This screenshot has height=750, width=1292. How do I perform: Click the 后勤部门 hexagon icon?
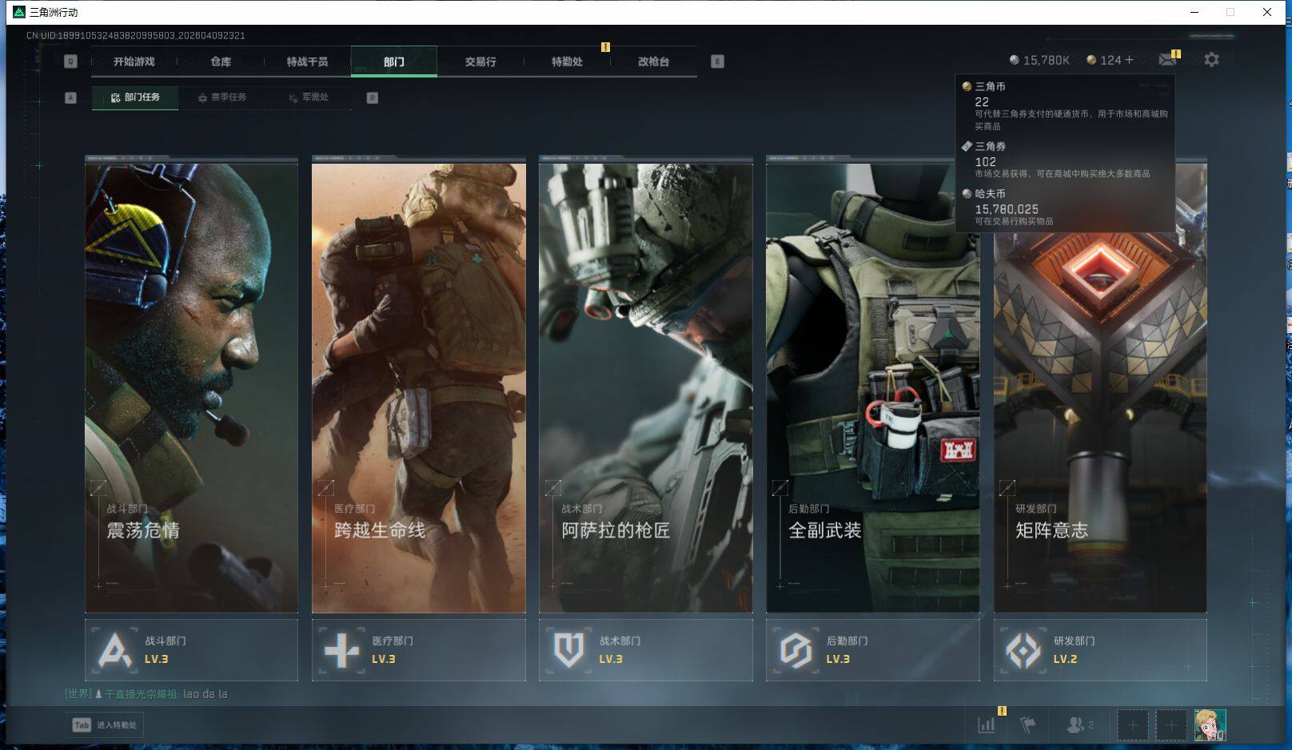(x=796, y=650)
